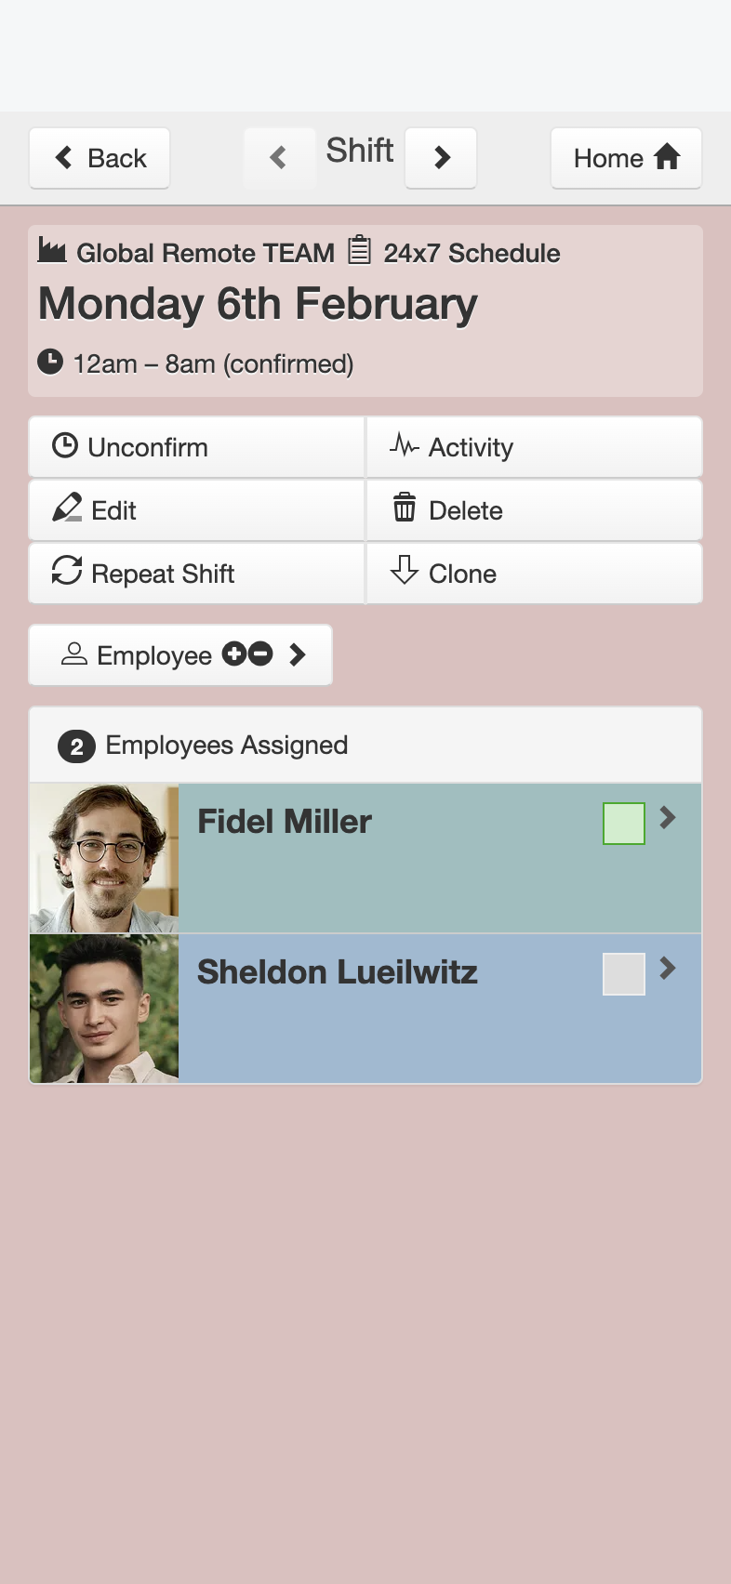Image resolution: width=731 pixels, height=1584 pixels.
Task: Click the plus icon on Employee button
Action: [x=233, y=654]
